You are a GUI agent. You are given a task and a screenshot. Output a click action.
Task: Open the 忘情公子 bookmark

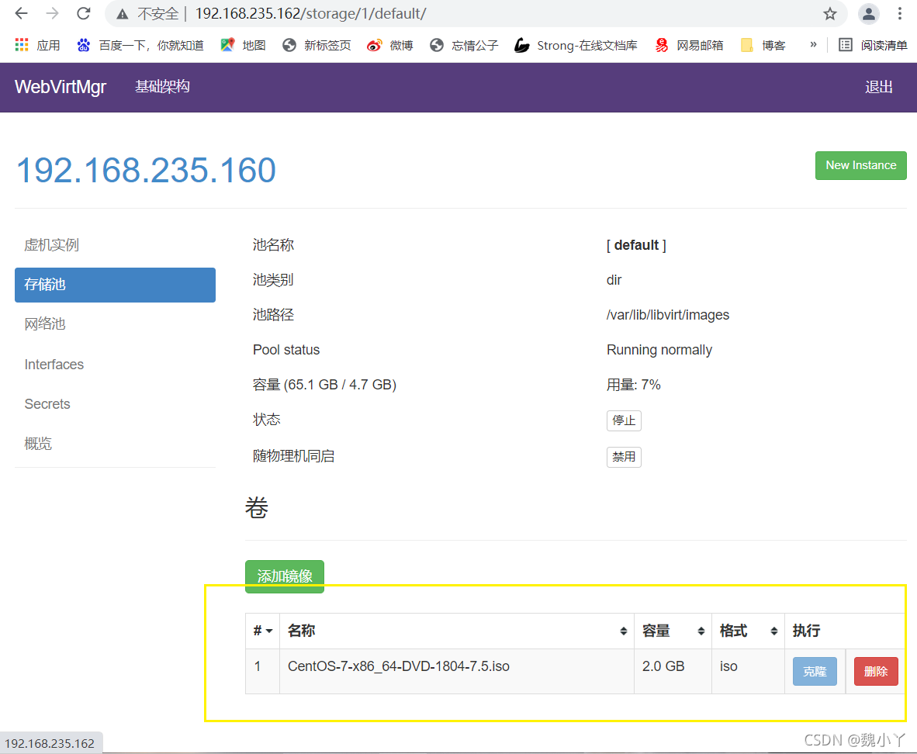[x=464, y=45]
